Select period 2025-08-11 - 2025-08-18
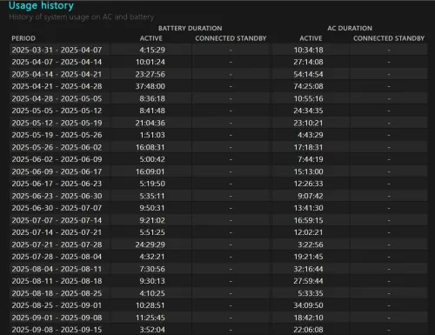Screen dimensions: 435x335 pos(57,281)
